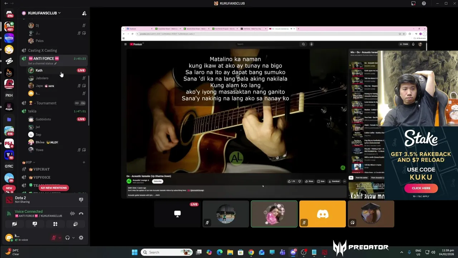Open Voice Connected connection details

pos(29,212)
